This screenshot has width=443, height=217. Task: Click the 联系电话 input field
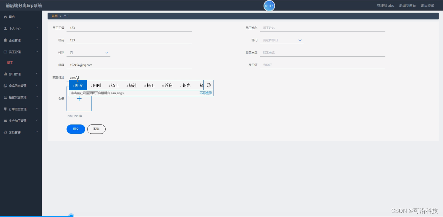(x=322, y=53)
